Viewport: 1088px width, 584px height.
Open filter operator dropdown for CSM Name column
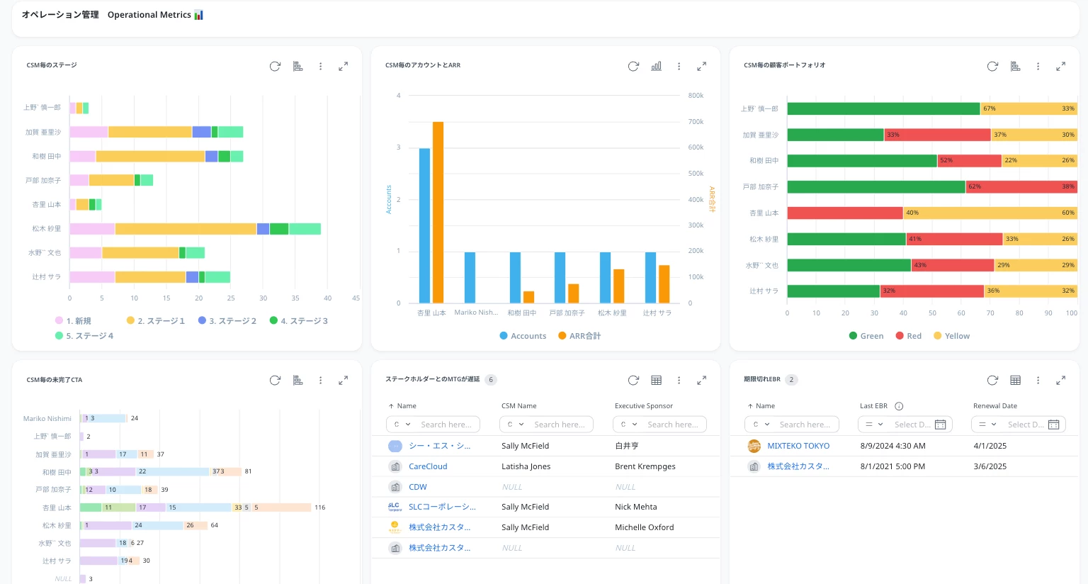pos(515,425)
